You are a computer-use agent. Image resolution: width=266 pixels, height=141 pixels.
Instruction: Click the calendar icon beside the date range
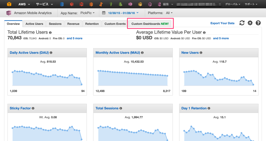pos(104,13)
